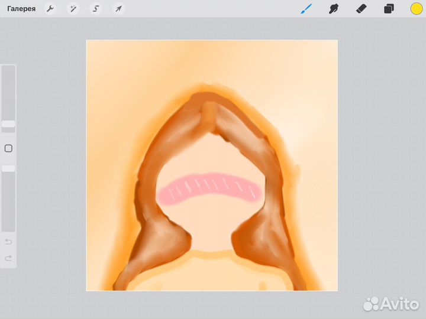Open the Actions wrench menu

[x=50, y=9]
